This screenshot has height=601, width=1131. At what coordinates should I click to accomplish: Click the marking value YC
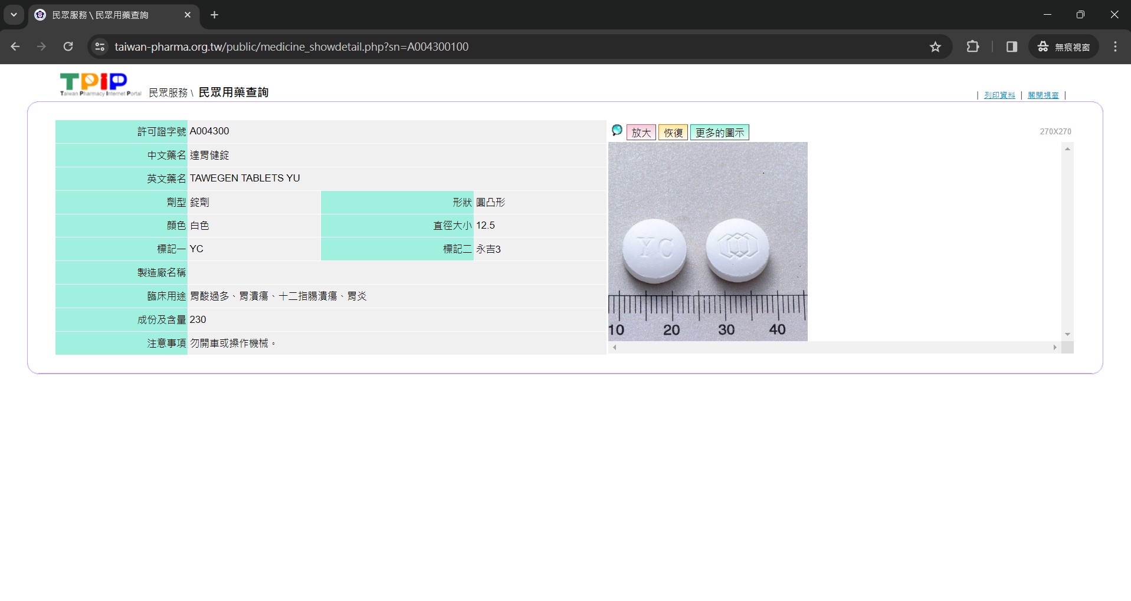196,249
